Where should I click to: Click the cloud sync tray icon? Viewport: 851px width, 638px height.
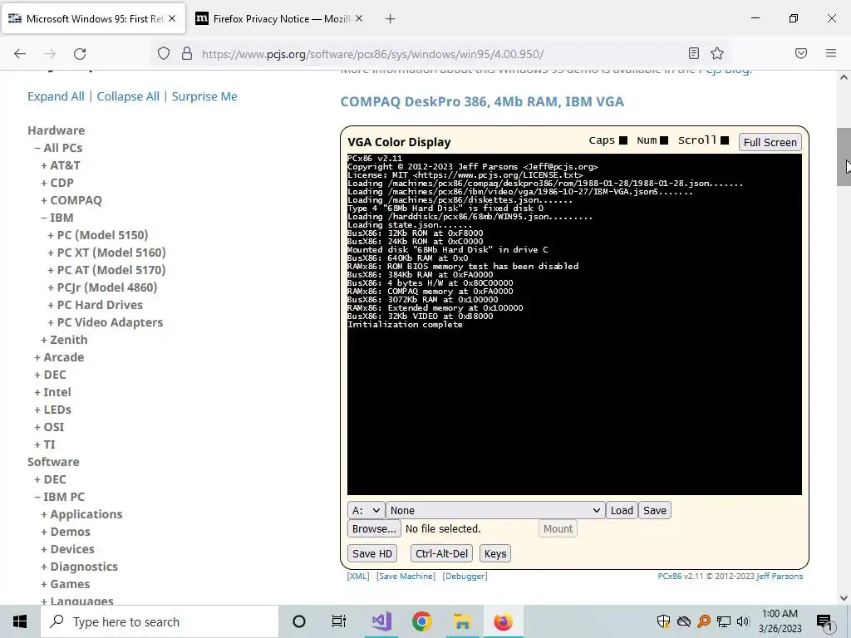pyautogui.click(x=684, y=621)
